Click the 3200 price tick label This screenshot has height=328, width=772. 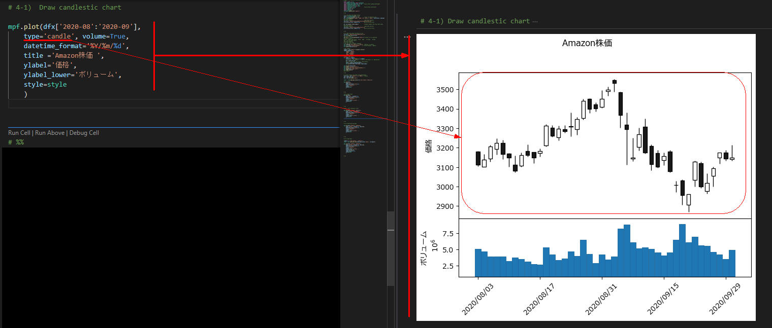pyautogui.click(x=445, y=148)
